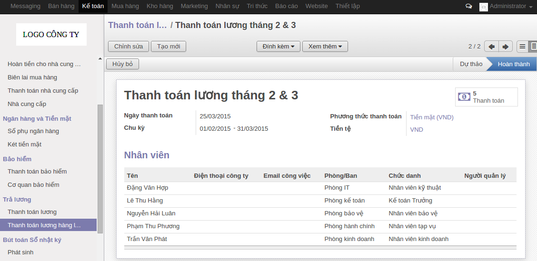Click the Chỉnh sửa button

point(129,47)
